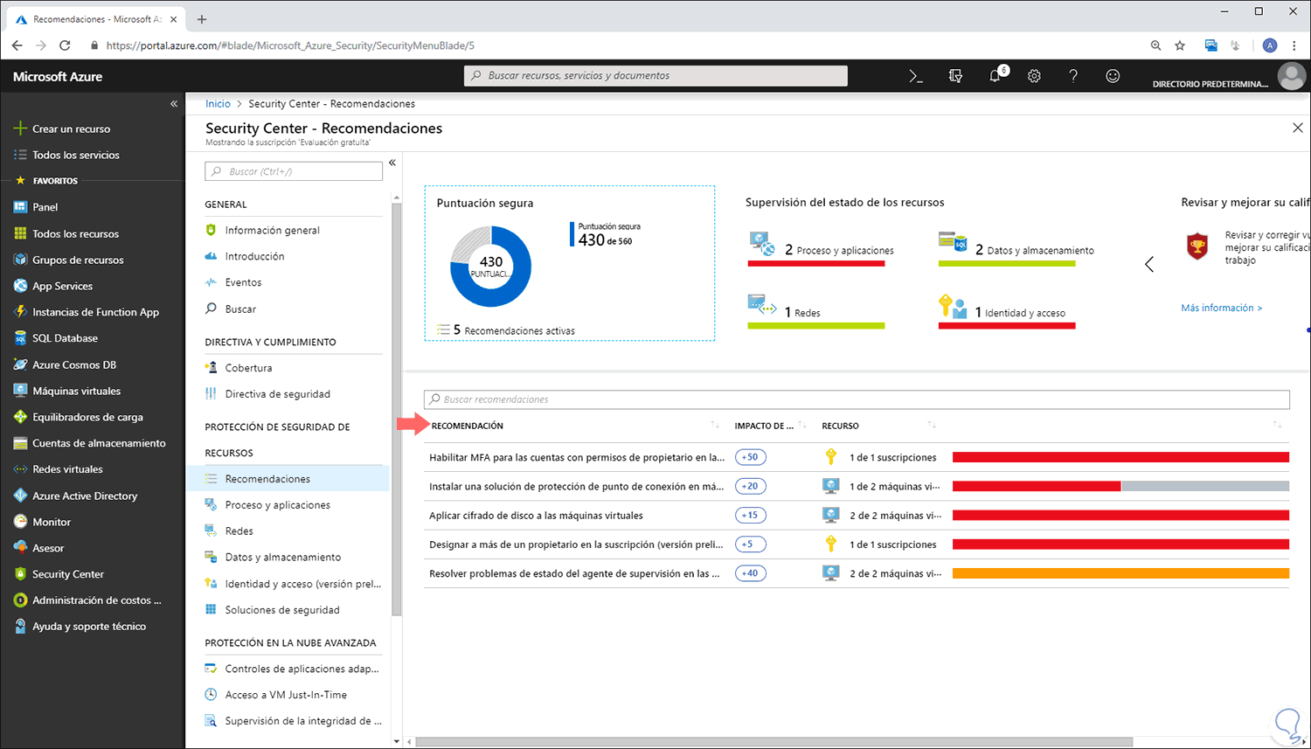Select Recomendaciones in the blade menu
Screen dimensions: 1311x749
click(288, 479)
